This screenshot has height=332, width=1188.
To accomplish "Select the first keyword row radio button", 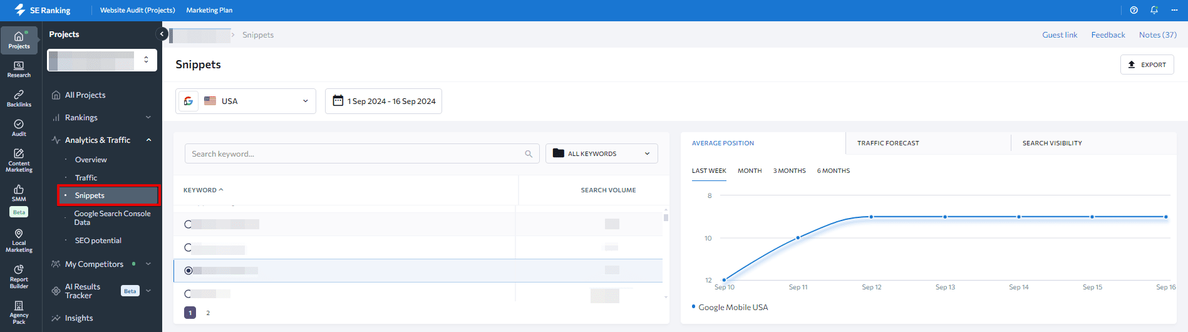I will point(188,224).
